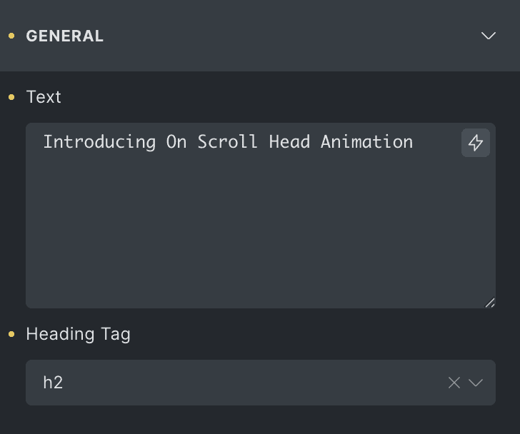Click the Text field label
520x434 pixels.
[x=44, y=96]
